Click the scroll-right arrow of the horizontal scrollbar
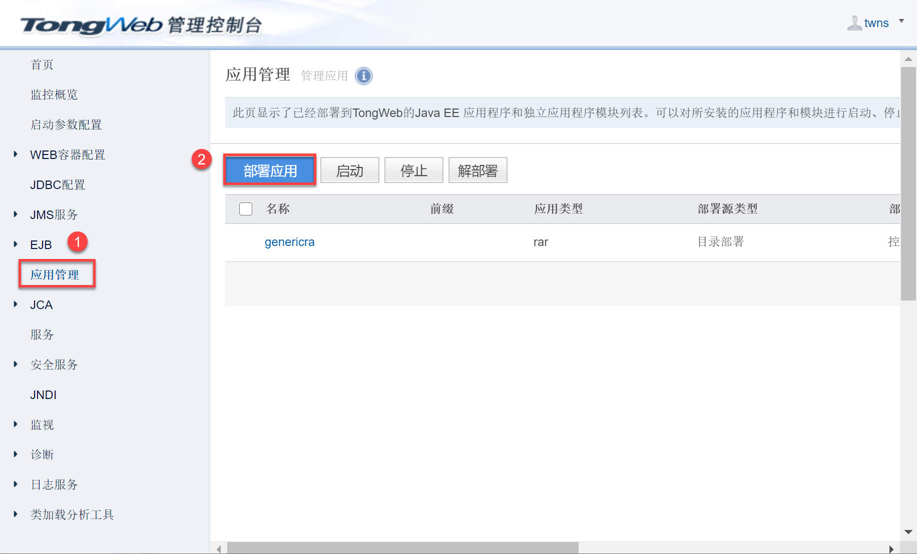917x554 pixels. (x=891, y=549)
